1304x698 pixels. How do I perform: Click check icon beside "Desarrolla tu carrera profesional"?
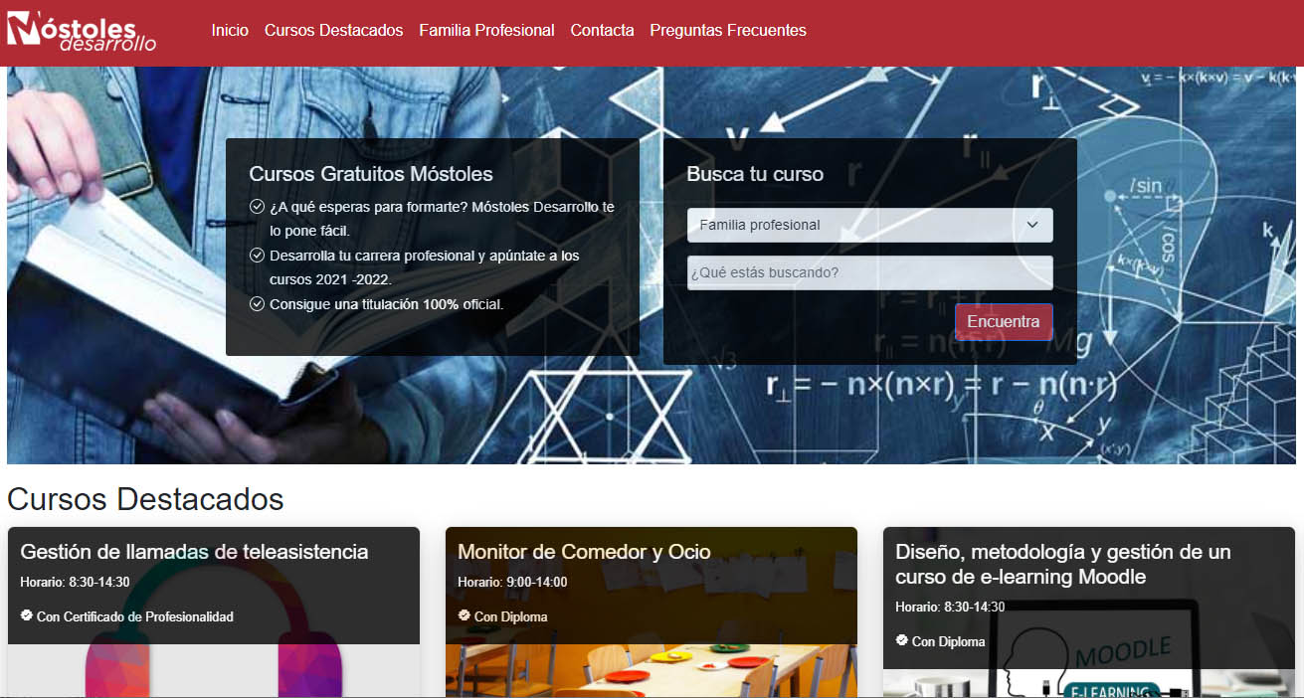(x=257, y=256)
